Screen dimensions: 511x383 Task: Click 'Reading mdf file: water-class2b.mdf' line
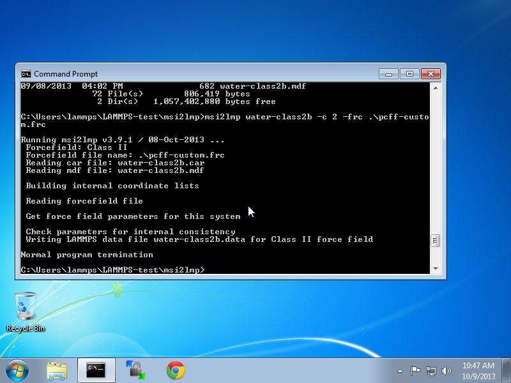coord(115,170)
